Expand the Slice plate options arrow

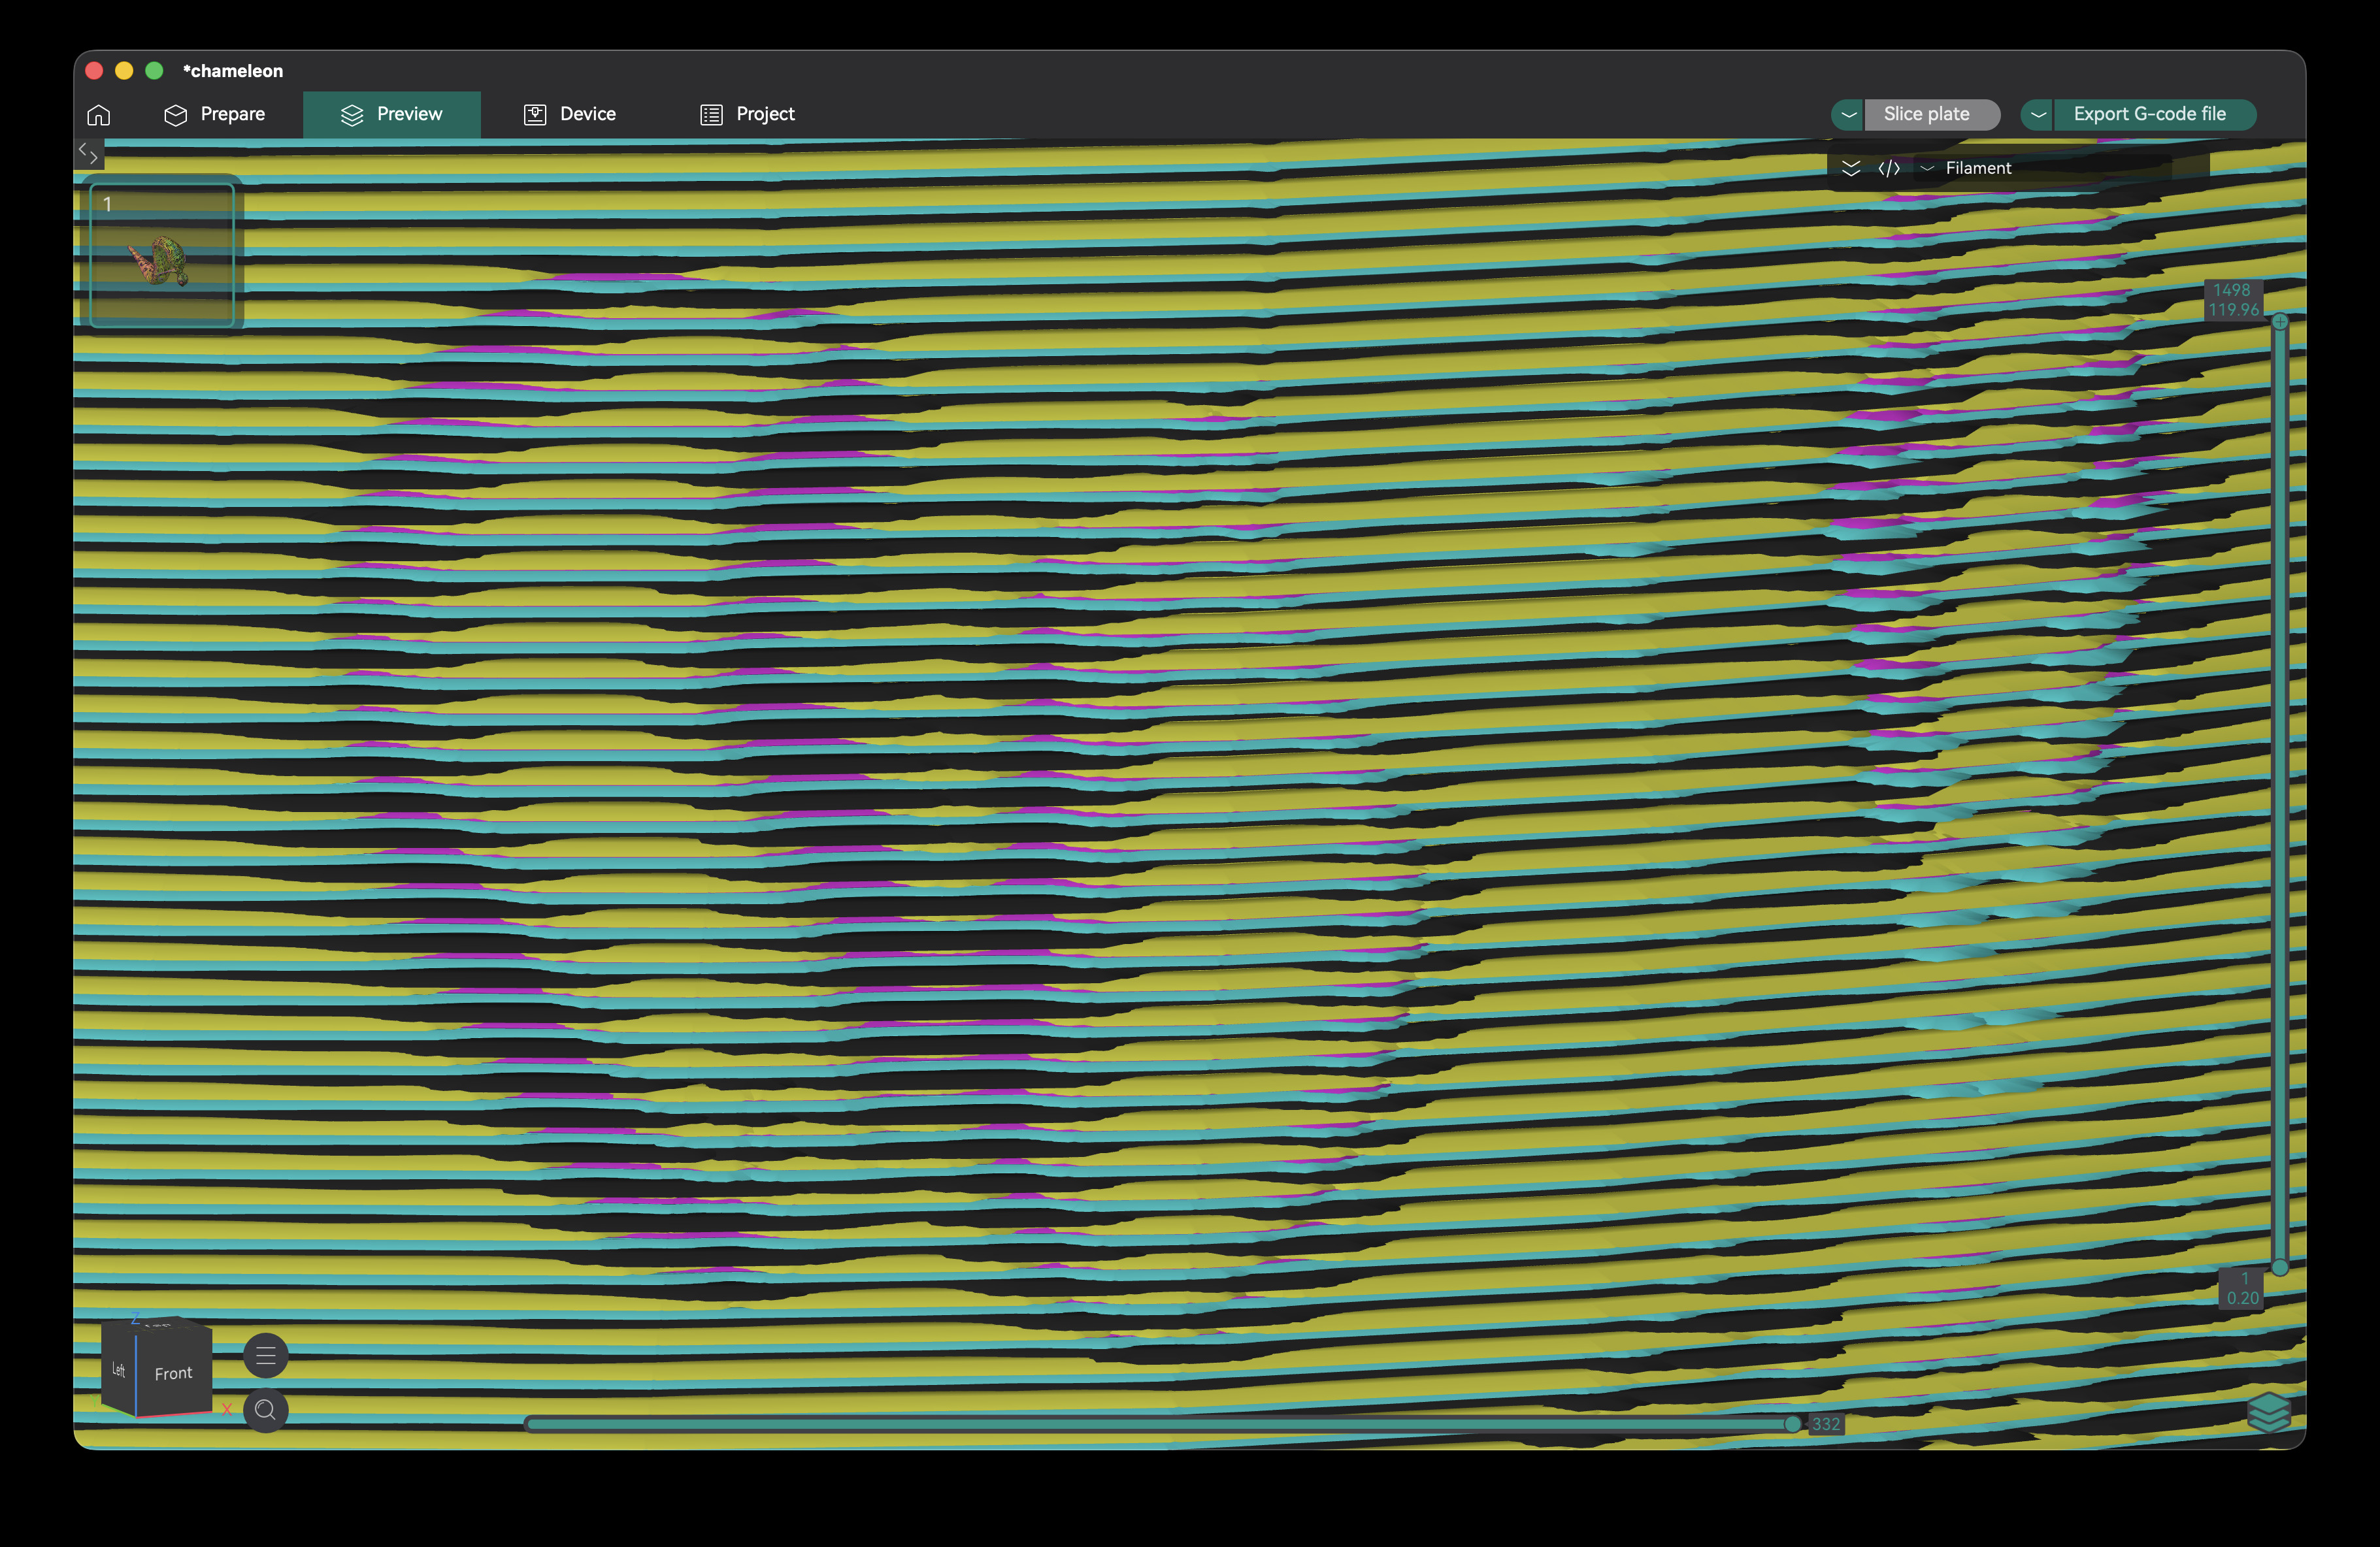coord(1848,114)
